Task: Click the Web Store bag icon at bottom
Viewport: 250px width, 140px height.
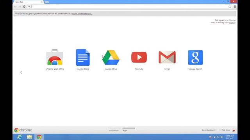Action: click(234, 130)
